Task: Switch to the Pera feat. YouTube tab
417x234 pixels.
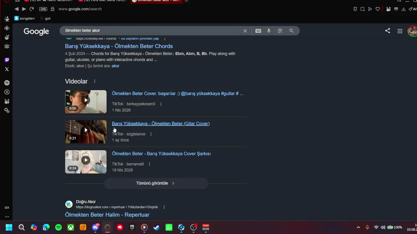Action: coord(103,1)
